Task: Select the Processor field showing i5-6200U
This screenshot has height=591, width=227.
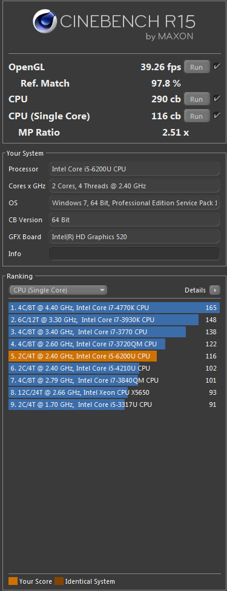Action: point(134,169)
